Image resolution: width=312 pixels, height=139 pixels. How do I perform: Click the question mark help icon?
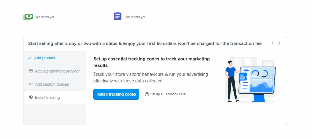tap(147, 94)
